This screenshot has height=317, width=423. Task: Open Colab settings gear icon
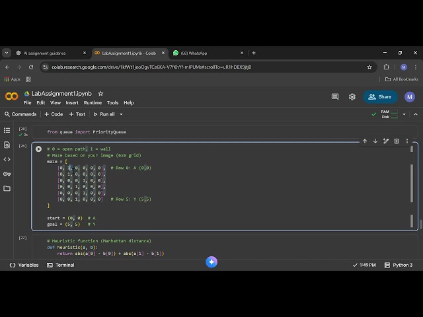352,97
